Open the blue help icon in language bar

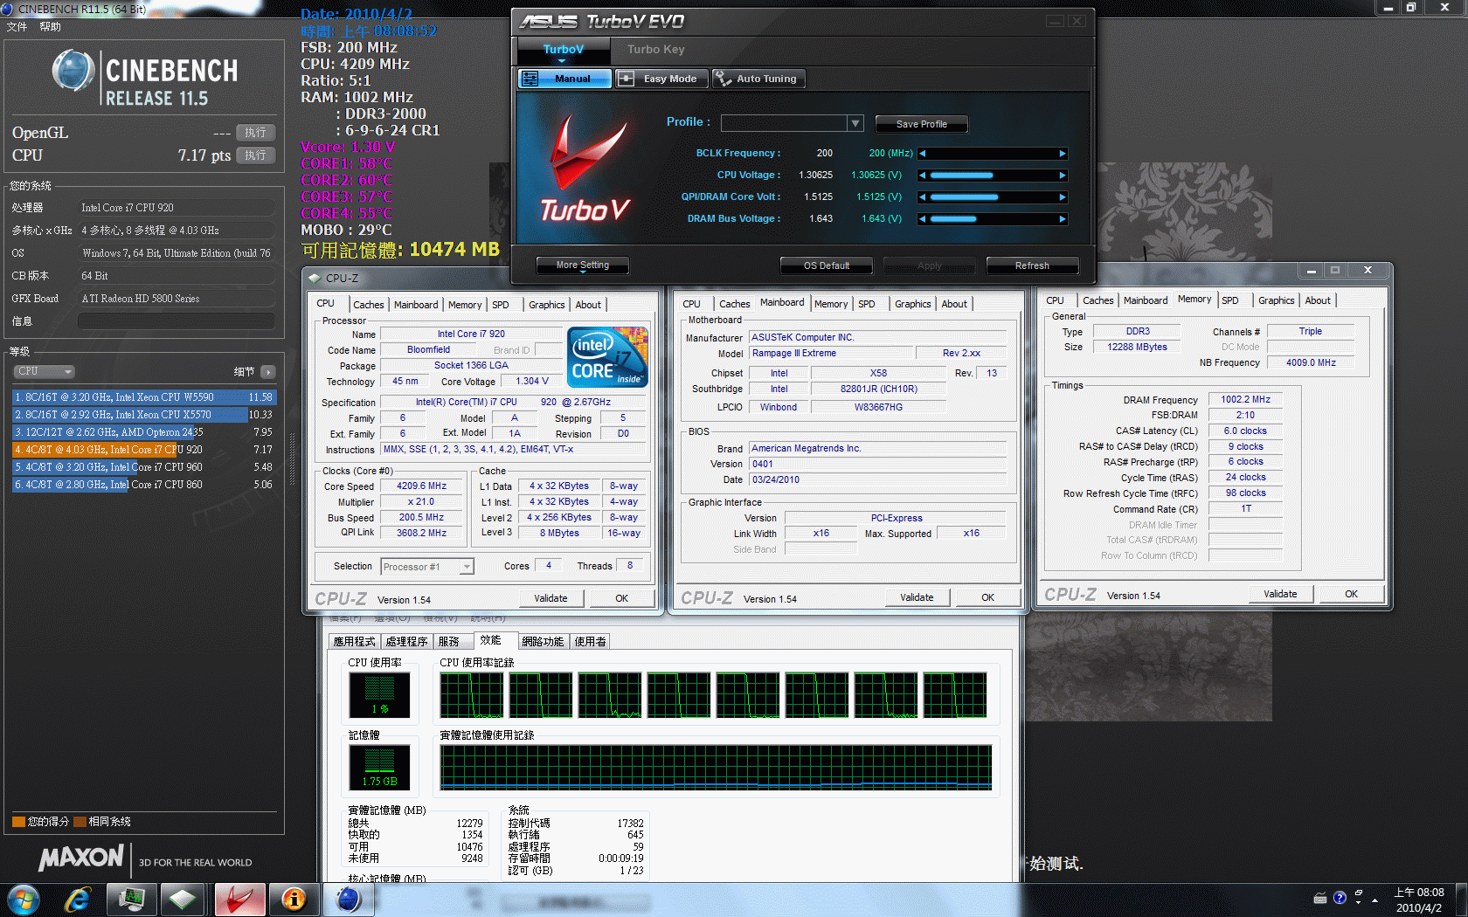[x=1340, y=898]
